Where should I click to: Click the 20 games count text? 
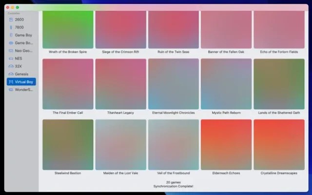174,182
